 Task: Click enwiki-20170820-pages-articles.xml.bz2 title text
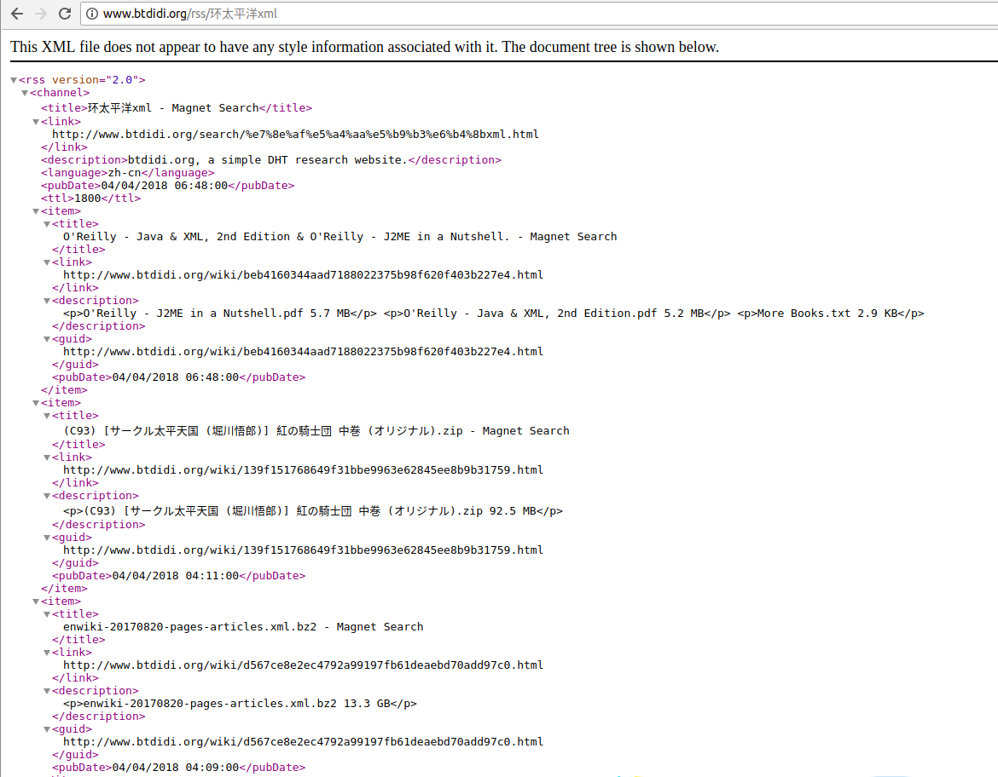pyautogui.click(x=243, y=627)
